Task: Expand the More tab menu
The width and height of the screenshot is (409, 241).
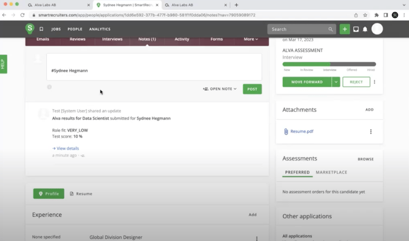Action: click(x=251, y=39)
